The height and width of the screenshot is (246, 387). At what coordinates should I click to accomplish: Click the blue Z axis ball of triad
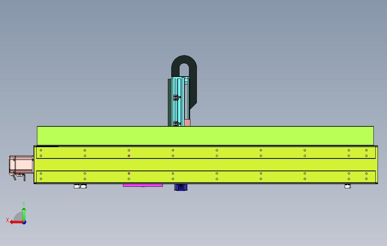(24, 223)
